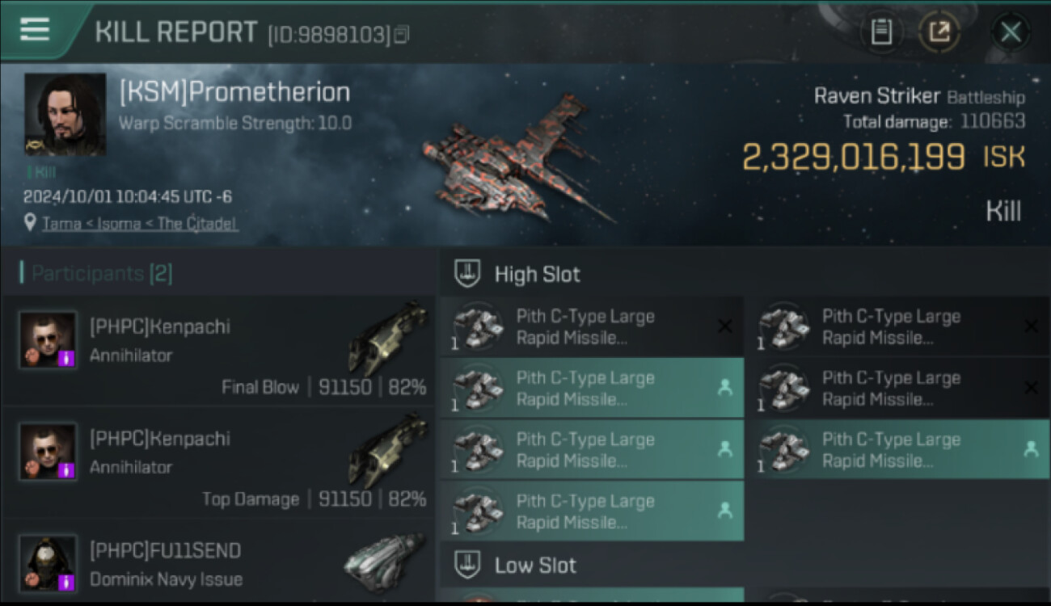Image resolution: width=1051 pixels, height=606 pixels.
Task: Select the Participants section header
Action: [101, 274]
